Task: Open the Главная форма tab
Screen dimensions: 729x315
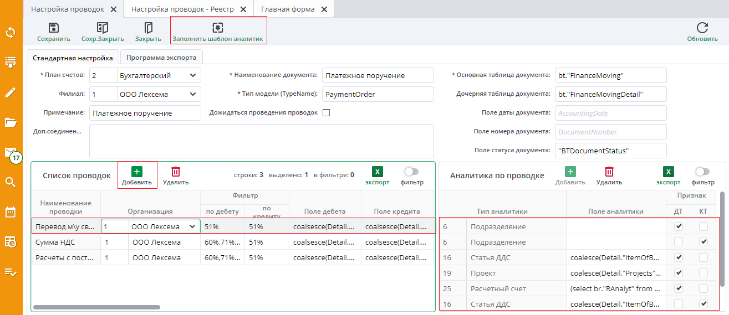Action: (288, 9)
